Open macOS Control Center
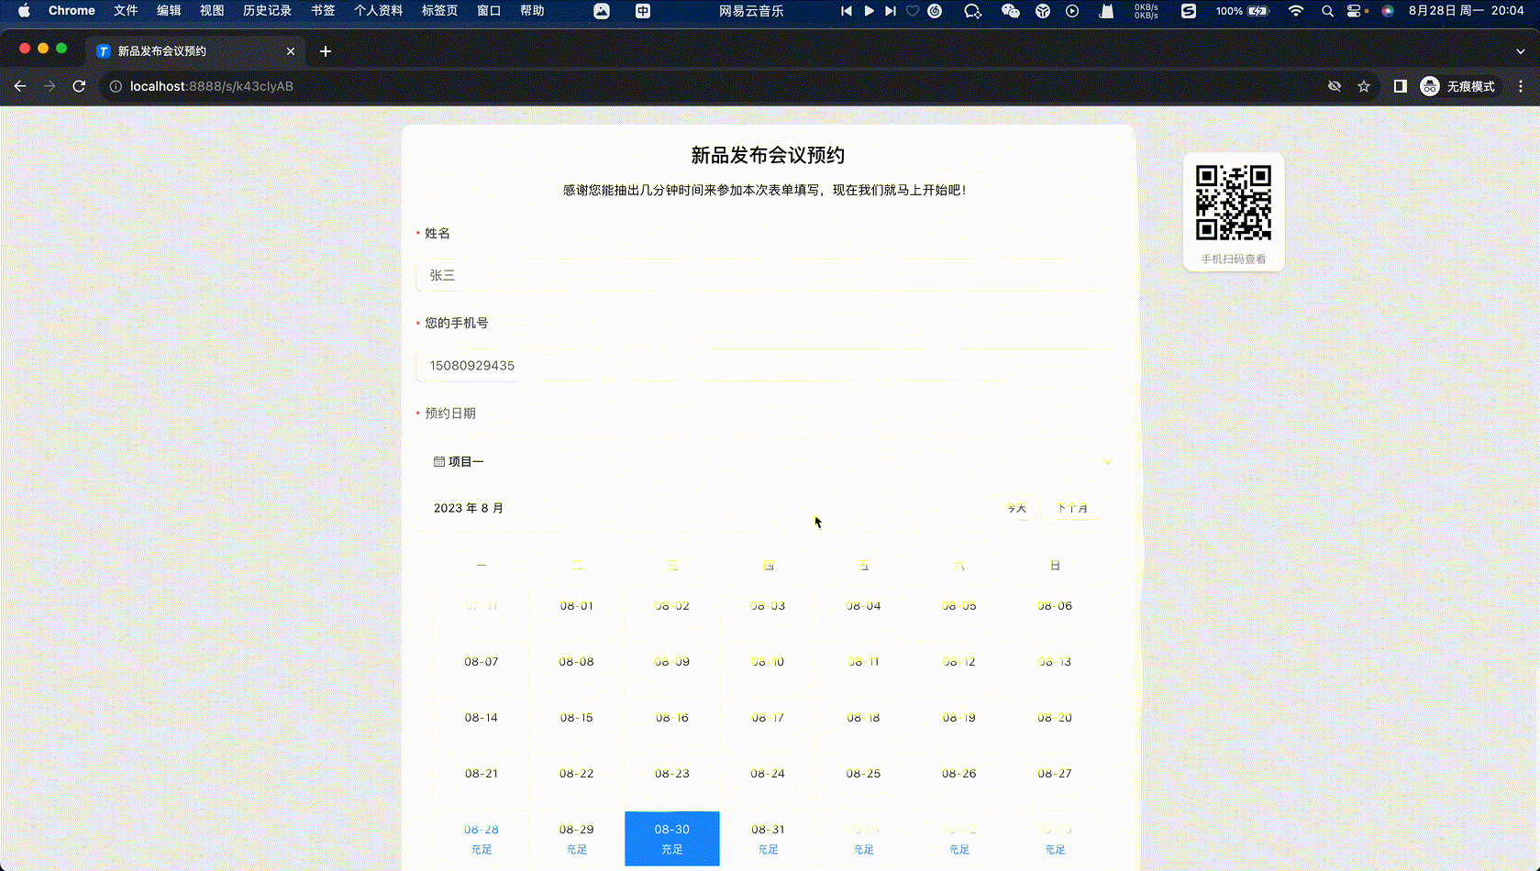The height and width of the screenshot is (871, 1540). tap(1354, 11)
